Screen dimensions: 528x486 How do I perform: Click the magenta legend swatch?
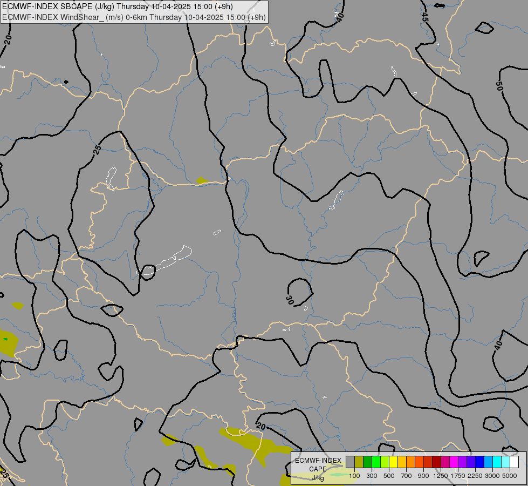point(454,462)
